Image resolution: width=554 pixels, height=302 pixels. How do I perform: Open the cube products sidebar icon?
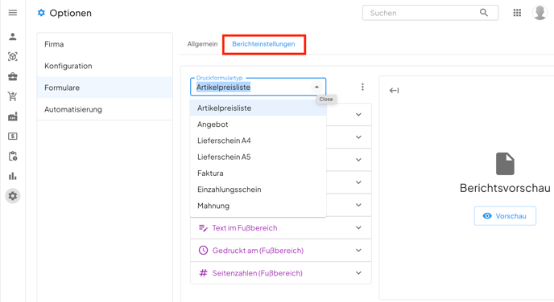click(13, 57)
